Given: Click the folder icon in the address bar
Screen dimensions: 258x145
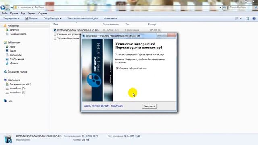Looking at the screenshot, I should [x=15, y=8].
